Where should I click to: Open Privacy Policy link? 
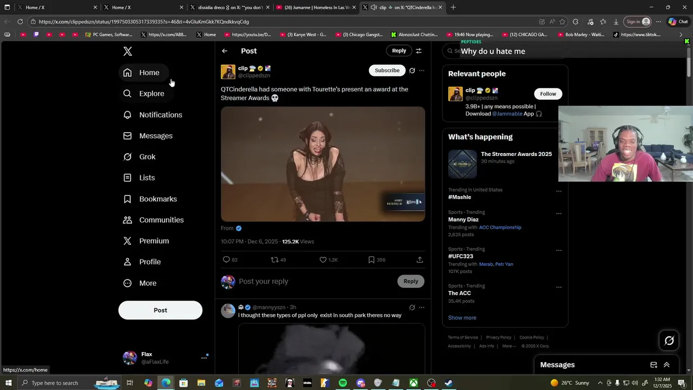(499, 337)
